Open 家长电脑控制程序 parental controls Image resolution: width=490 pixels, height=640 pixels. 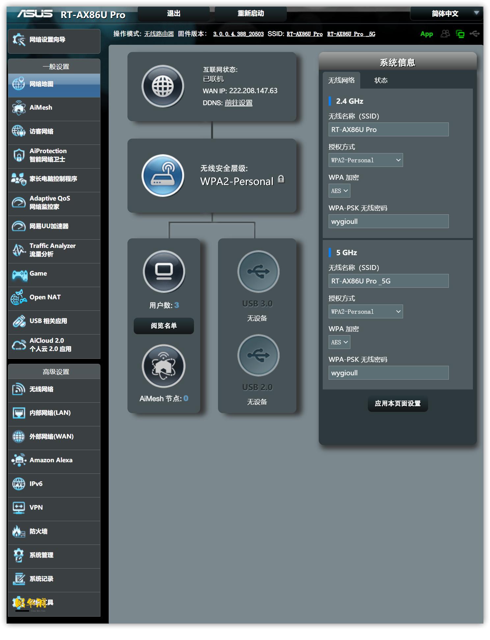click(54, 180)
